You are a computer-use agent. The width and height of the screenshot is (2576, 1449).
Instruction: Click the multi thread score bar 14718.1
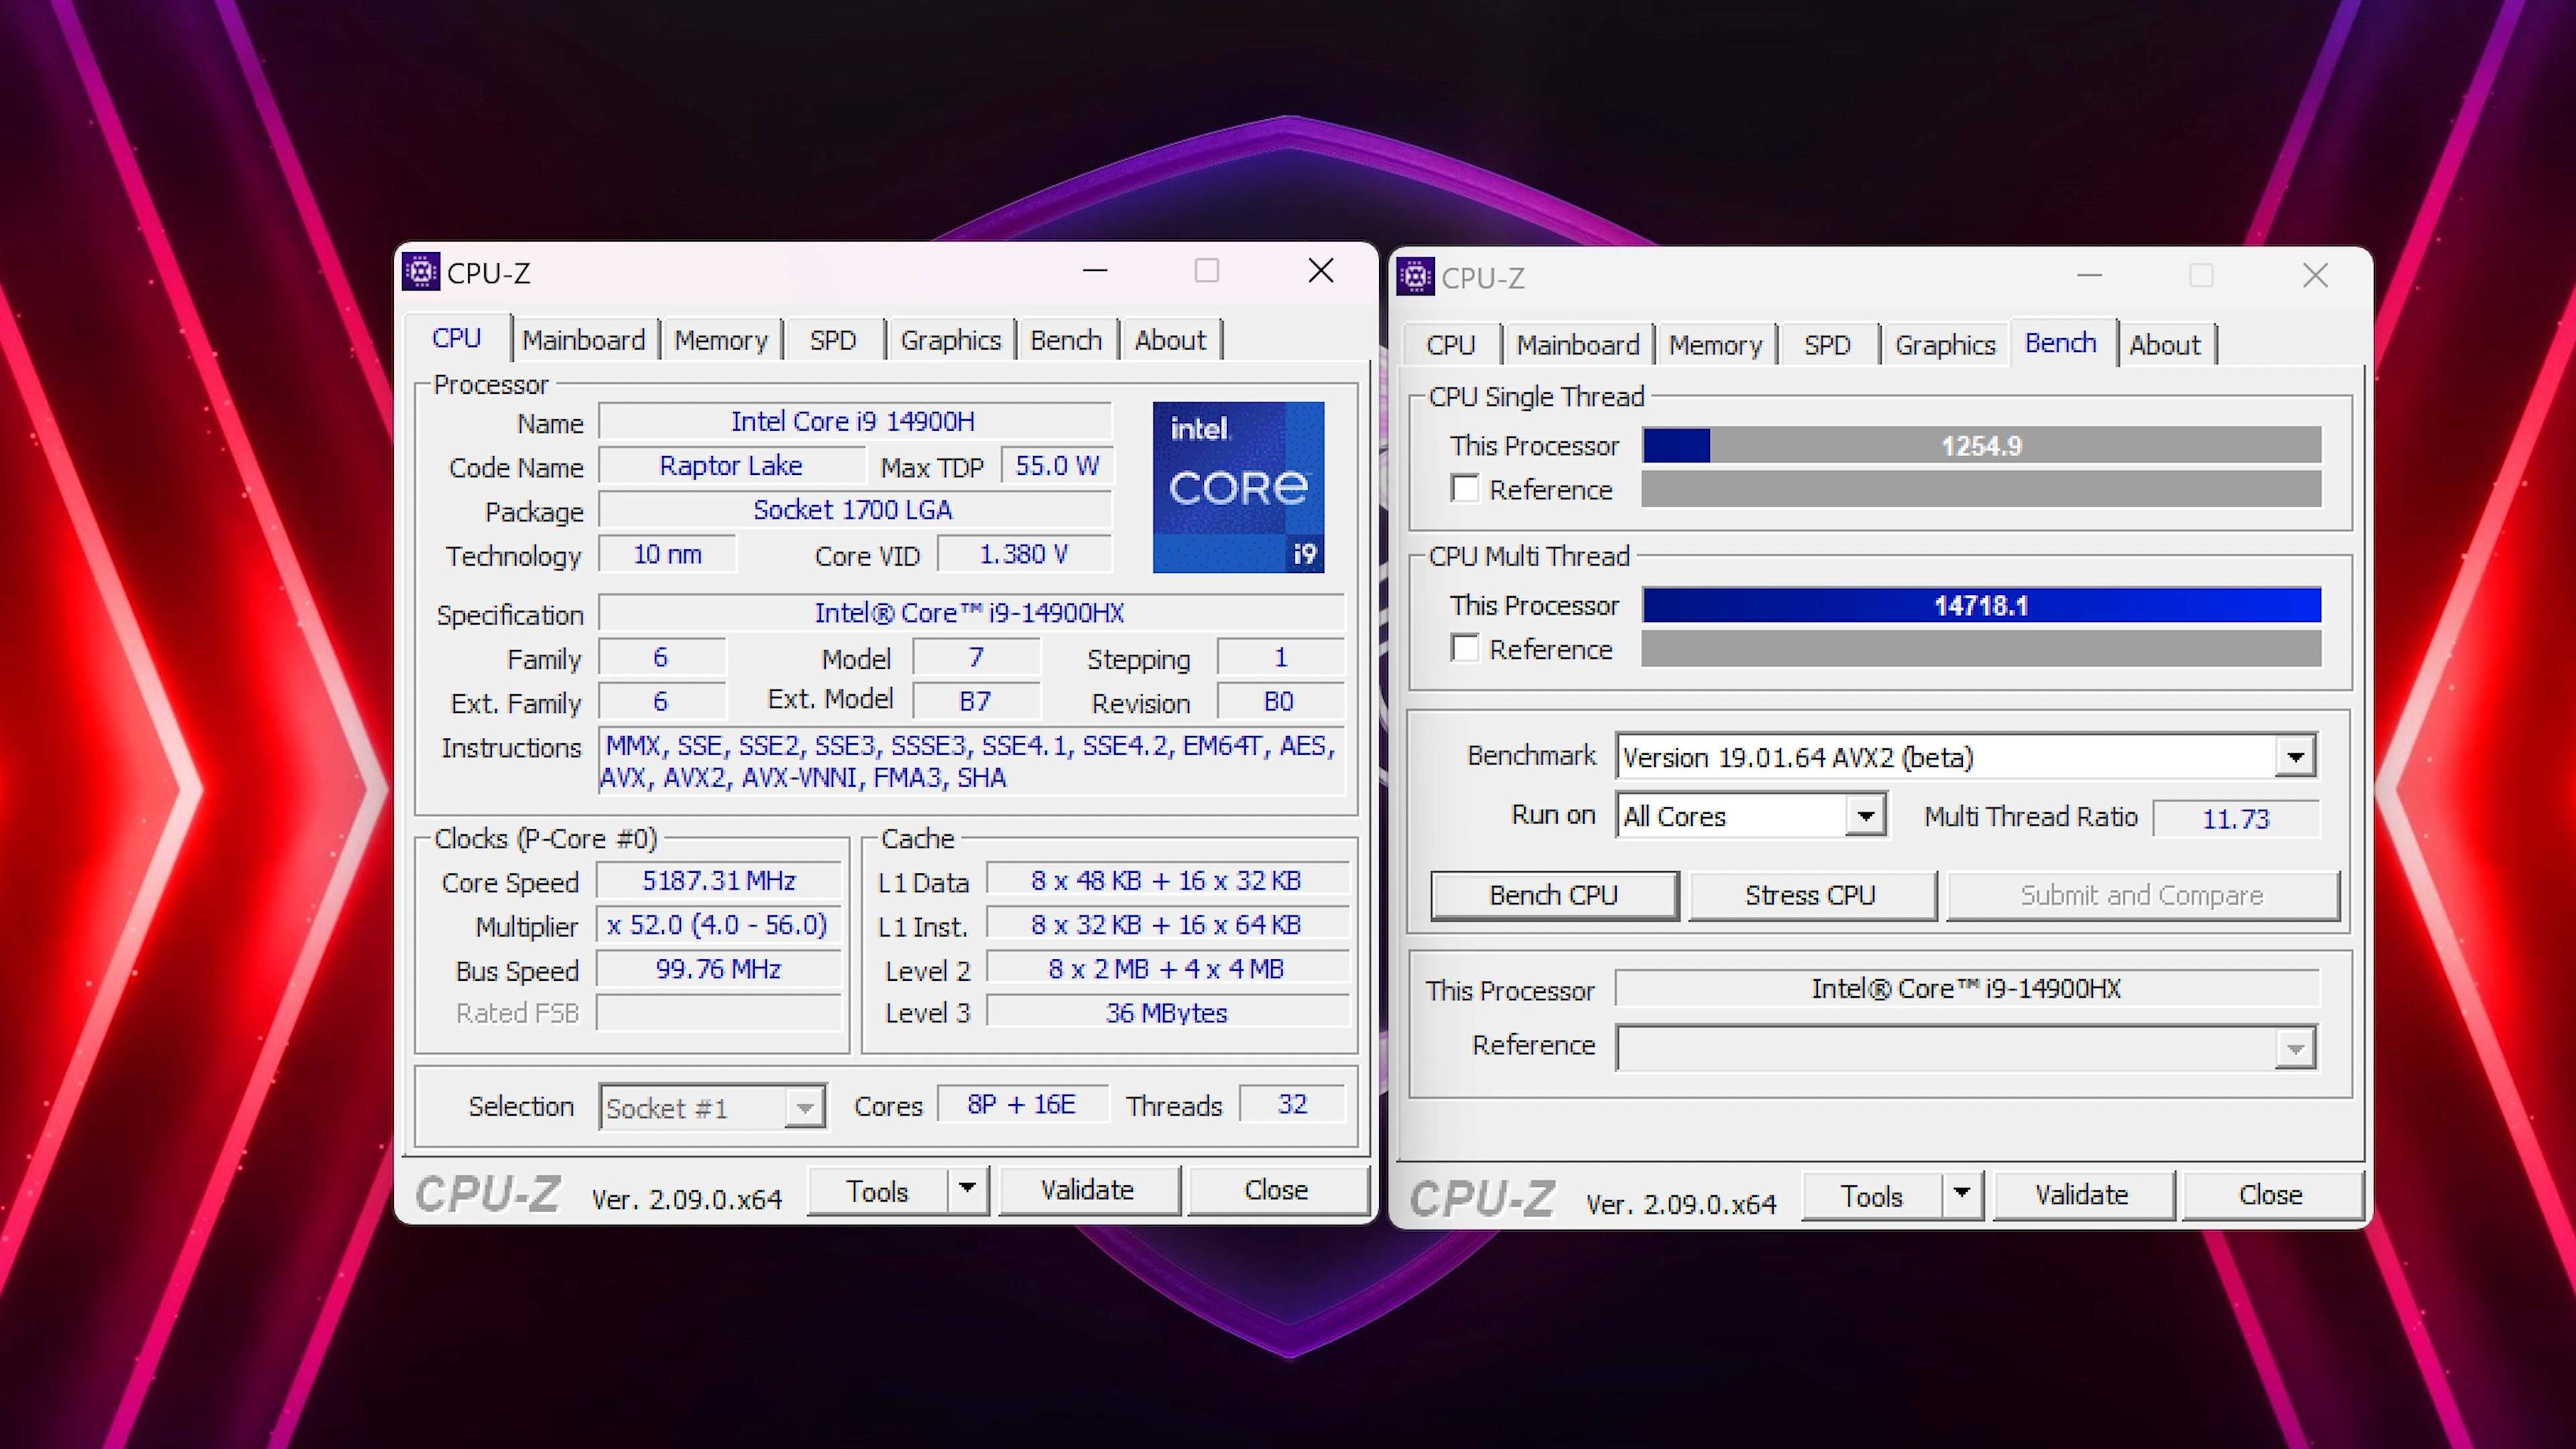click(x=1980, y=606)
